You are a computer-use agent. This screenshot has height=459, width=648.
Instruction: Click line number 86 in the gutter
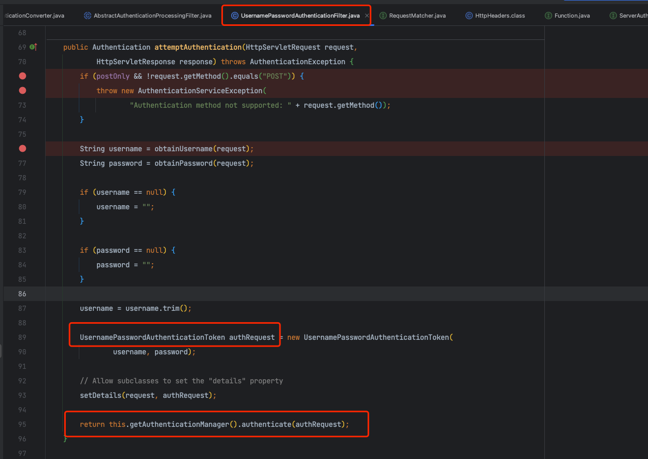click(22, 294)
